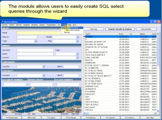Click the F11-Search button
Image resolution: width=162 pixels, height=120 pixels.
pyautogui.click(x=110, y=117)
